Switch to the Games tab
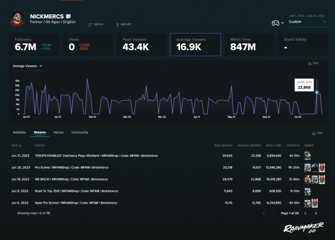Image resolution: width=335 pixels, height=240 pixels. (59, 132)
